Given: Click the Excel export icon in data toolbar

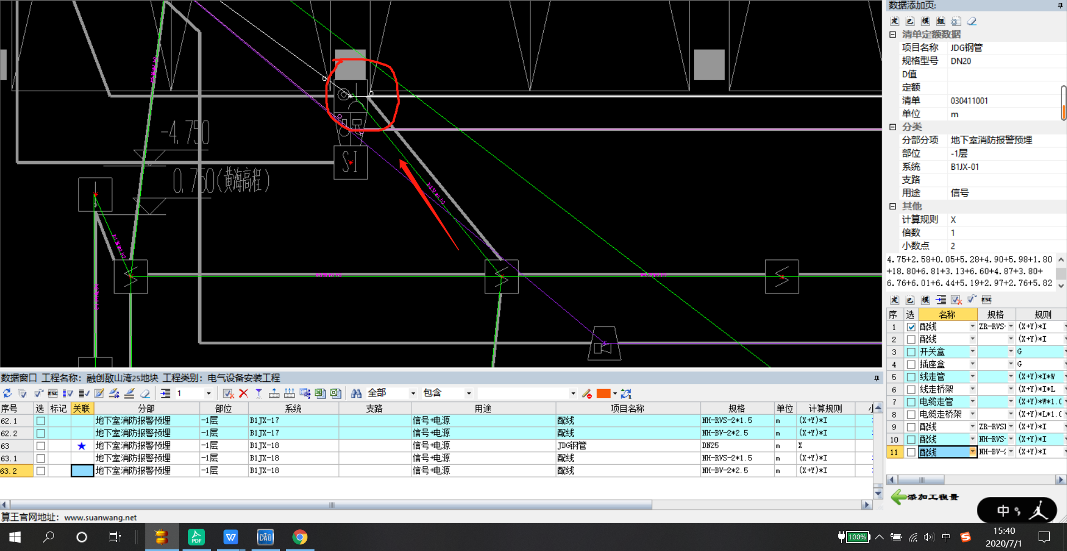Looking at the screenshot, I should coord(320,393).
